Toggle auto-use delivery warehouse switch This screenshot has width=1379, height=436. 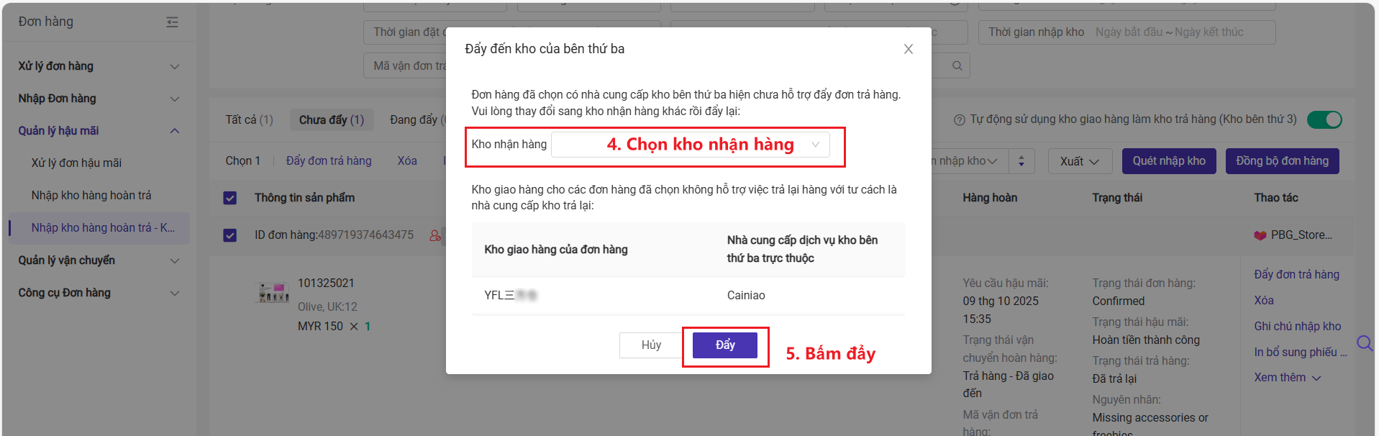(1324, 119)
